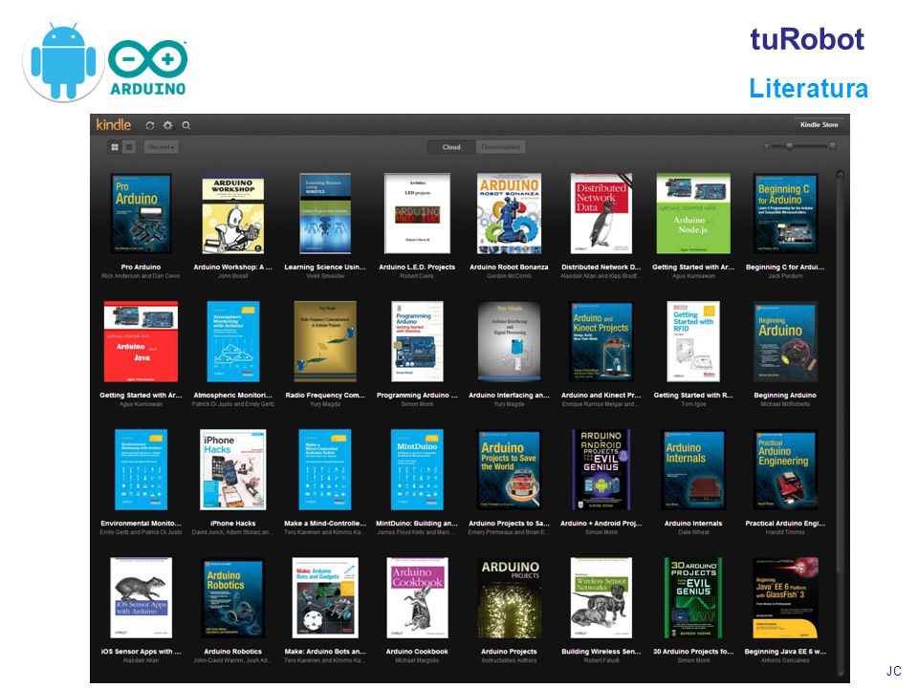Switch to grid view icon

115,147
